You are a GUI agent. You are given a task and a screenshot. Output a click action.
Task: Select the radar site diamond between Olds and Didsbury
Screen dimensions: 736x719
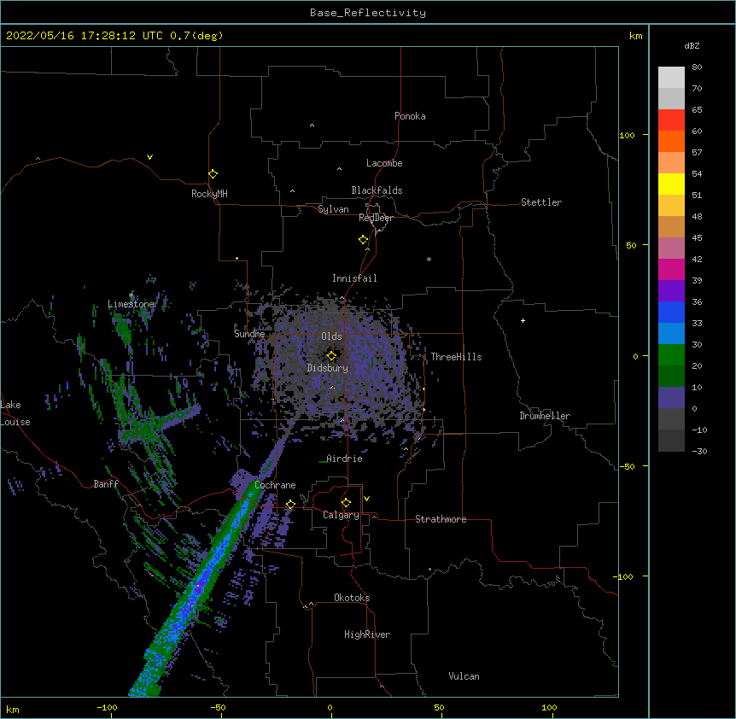[331, 356]
